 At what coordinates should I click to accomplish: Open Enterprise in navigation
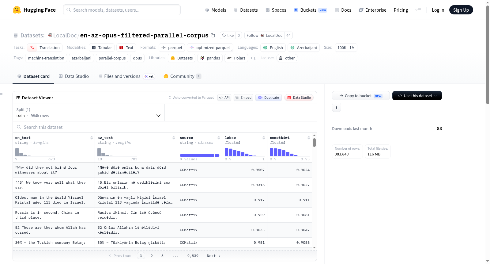[372, 10]
